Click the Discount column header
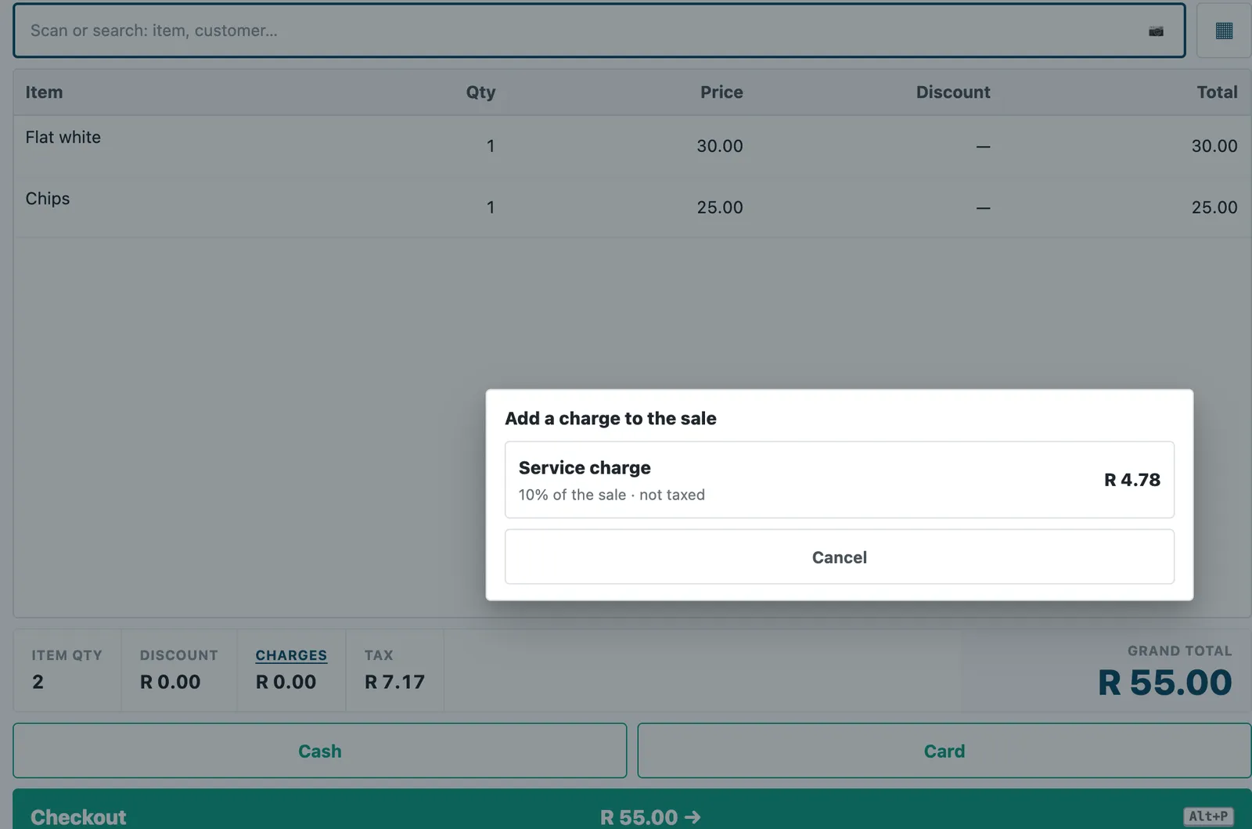Screen dimensions: 1252x829 click(x=953, y=92)
